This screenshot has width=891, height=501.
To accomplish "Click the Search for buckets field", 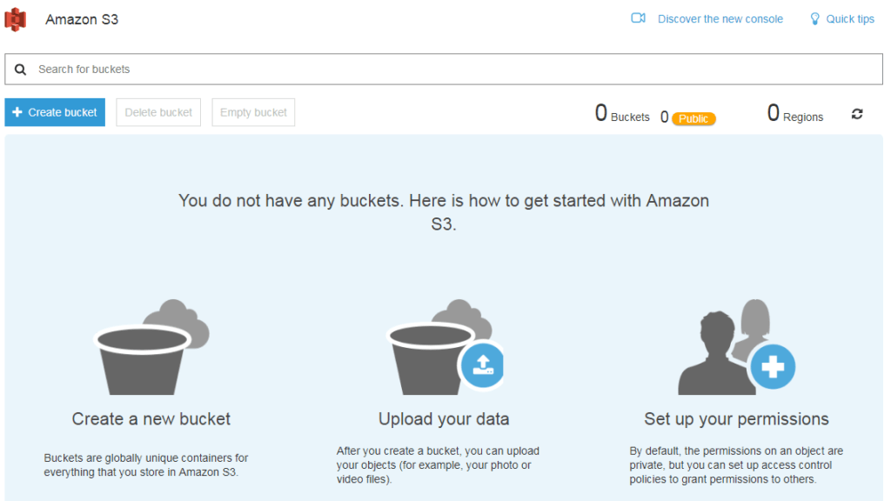I will tap(348, 69).
